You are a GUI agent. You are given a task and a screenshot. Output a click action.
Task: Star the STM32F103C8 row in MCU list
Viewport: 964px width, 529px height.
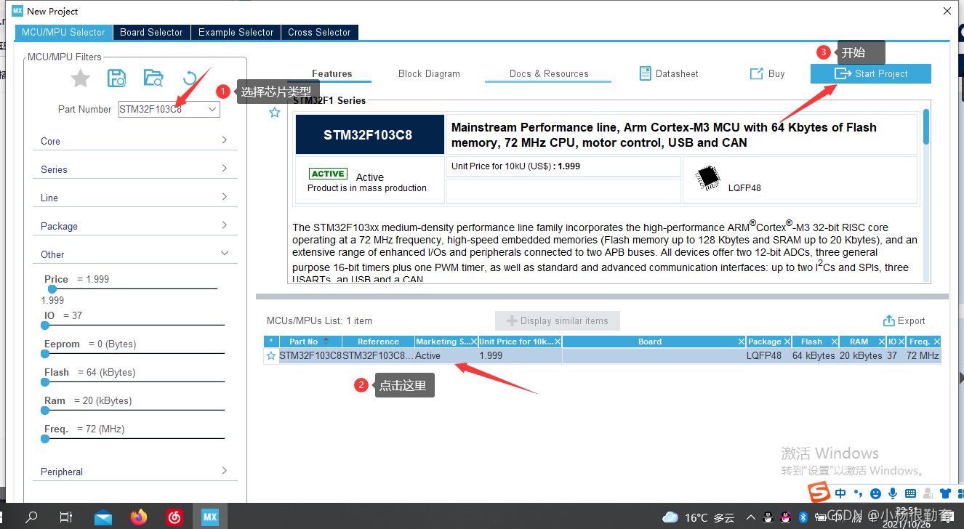pos(271,356)
